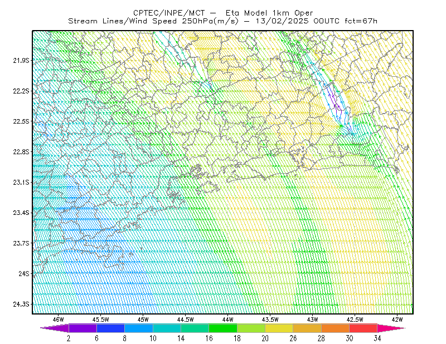Click the legend value 18 label
Viewport: 446px width, 344px height.
[237, 338]
